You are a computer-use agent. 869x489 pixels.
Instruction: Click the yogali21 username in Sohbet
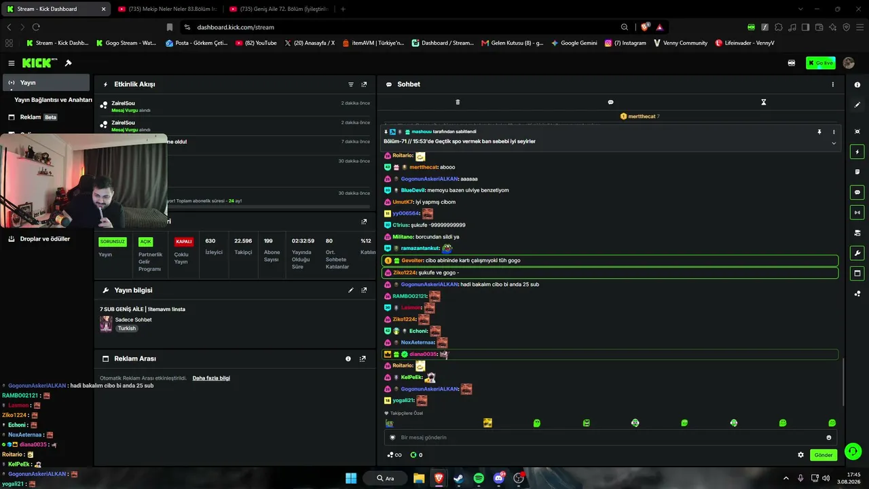click(403, 401)
